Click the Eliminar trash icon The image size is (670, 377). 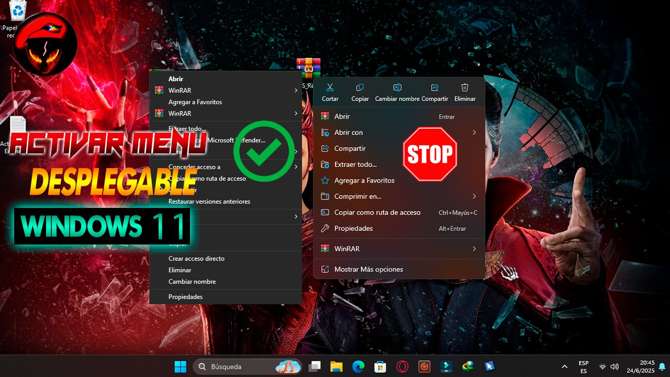click(x=465, y=87)
